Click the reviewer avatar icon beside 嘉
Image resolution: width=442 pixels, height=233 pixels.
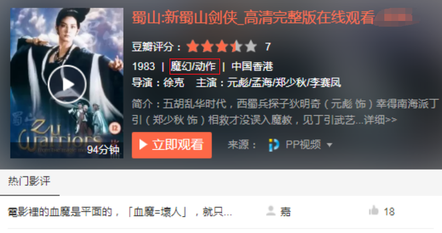(271, 211)
